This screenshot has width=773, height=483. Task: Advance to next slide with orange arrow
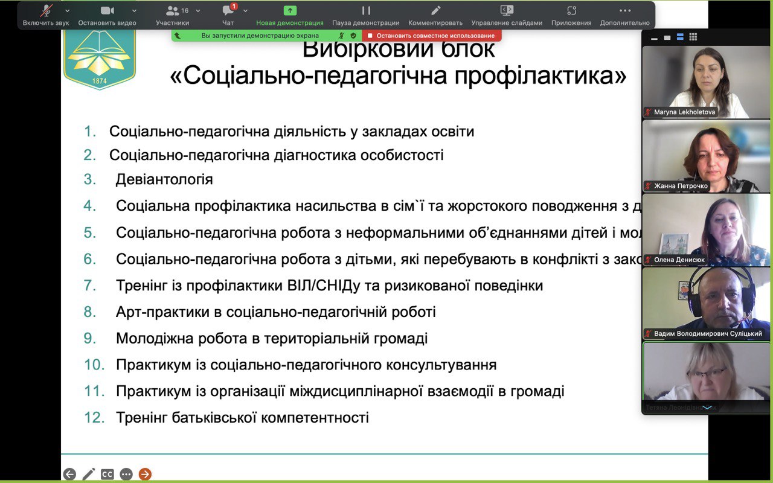[x=145, y=474]
